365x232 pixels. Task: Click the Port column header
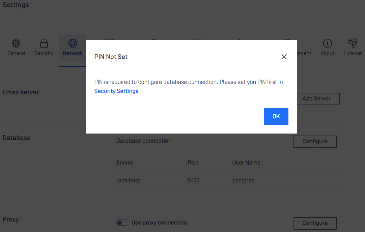pyautogui.click(x=193, y=163)
